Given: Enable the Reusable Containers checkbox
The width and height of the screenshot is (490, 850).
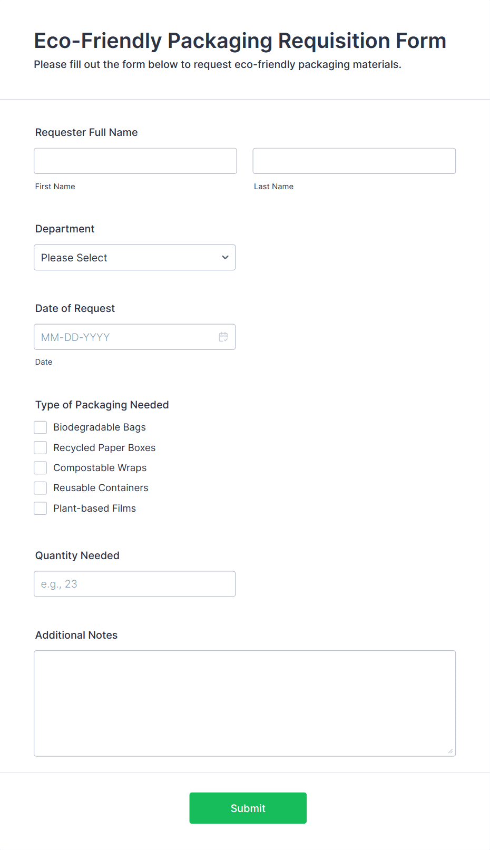Looking at the screenshot, I should pyautogui.click(x=41, y=488).
